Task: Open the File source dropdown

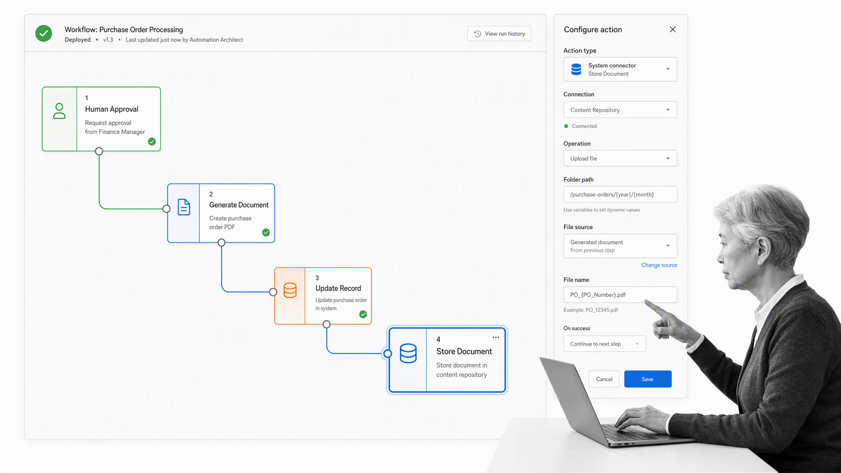Action: tap(620, 246)
